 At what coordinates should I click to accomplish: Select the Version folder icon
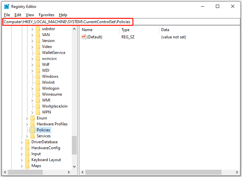[38, 41]
